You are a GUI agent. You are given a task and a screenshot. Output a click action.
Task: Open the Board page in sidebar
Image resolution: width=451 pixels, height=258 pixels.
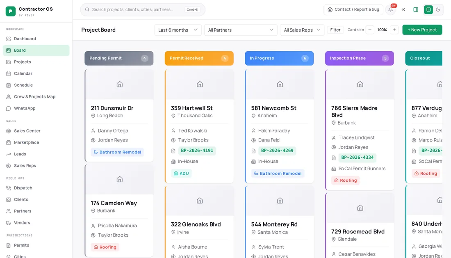(x=36, y=50)
